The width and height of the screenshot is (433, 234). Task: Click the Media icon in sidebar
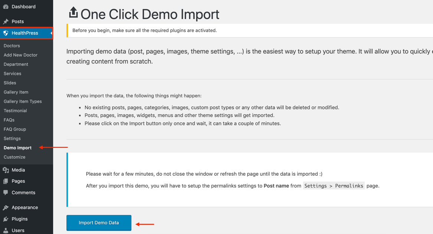[6, 170]
